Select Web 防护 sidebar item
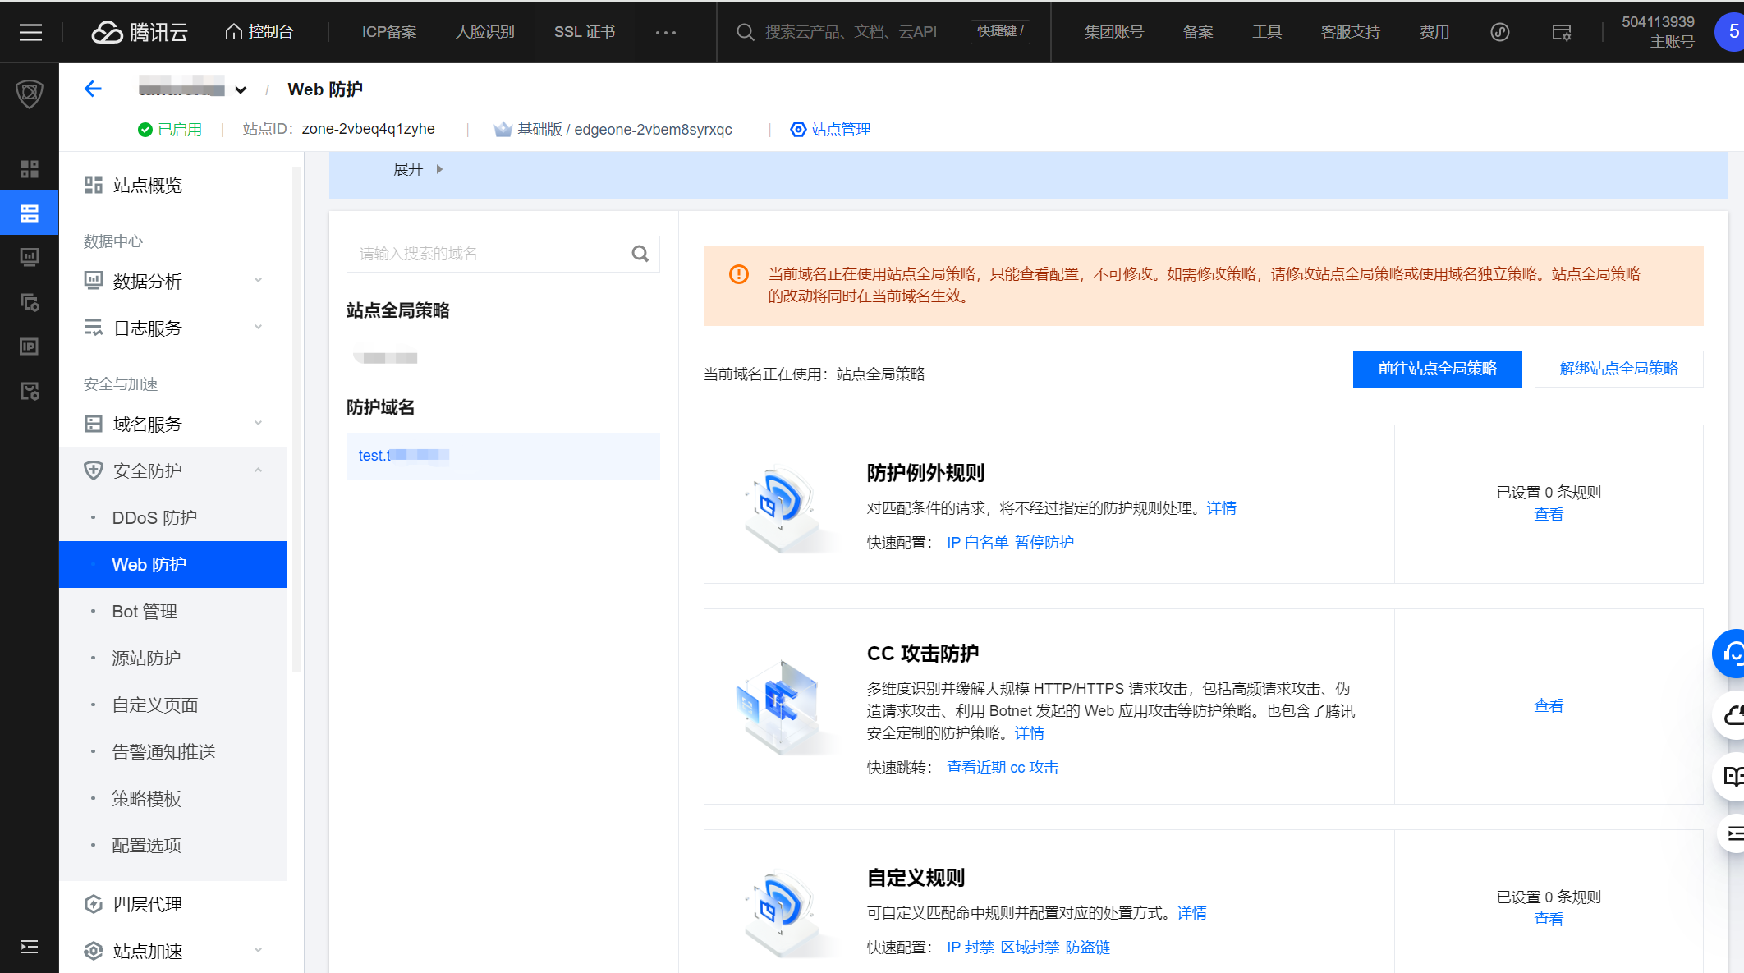This screenshot has width=1744, height=973. point(173,565)
